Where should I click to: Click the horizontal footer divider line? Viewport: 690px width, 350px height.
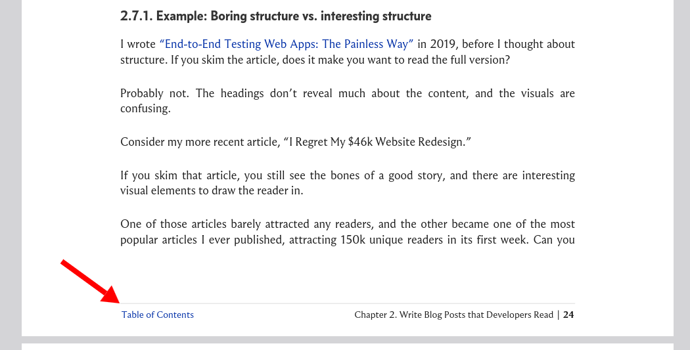click(348, 303)
